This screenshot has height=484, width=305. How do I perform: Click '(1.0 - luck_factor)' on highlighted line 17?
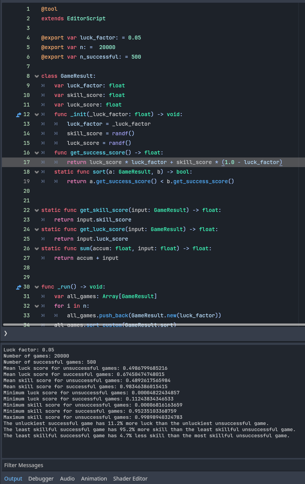point(252,162)
